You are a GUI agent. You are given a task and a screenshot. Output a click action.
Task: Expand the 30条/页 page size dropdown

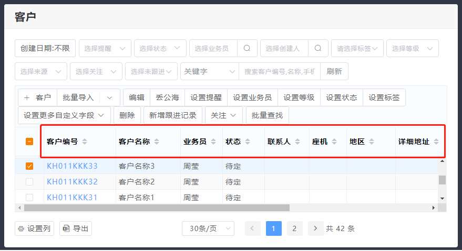click(x=208, y=228)
